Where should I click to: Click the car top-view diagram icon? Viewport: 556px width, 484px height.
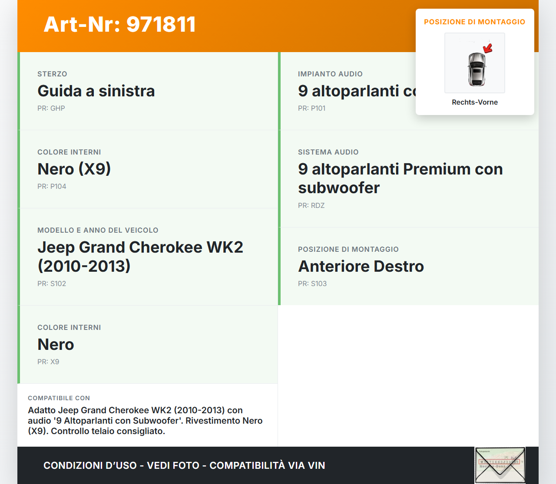pyautogui.click(x=474, y=63)
